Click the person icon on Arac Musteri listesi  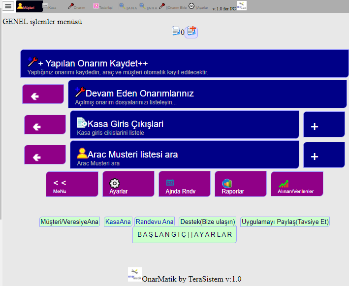tap(82, 153)
